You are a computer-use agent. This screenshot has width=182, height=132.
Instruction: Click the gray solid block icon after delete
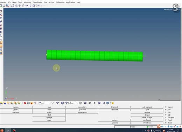[28, 103]
